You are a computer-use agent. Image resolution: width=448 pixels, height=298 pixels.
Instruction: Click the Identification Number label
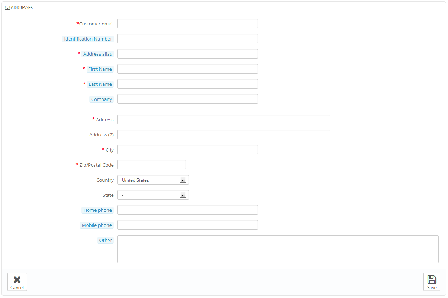(x=88, y=39)
